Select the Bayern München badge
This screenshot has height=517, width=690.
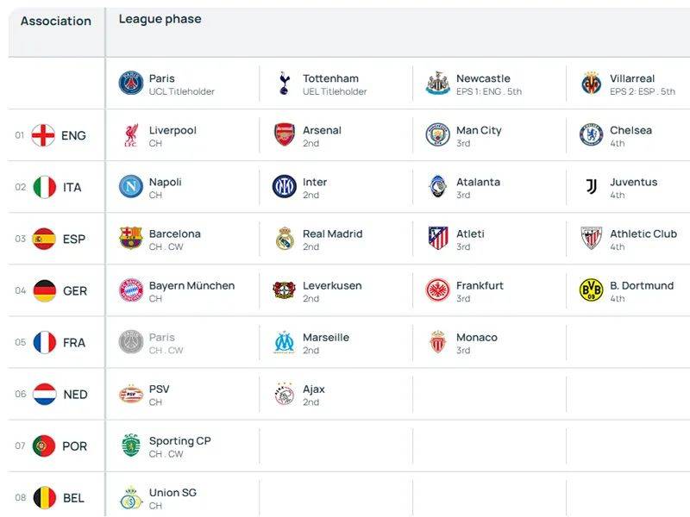pos(131,290)
